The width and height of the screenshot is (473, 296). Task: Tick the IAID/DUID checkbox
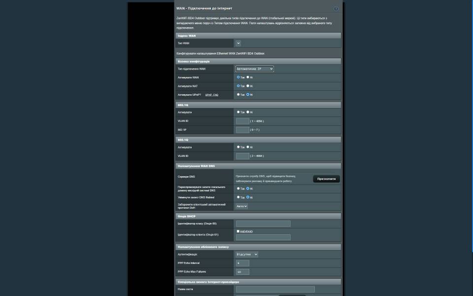tap(238, 231)
